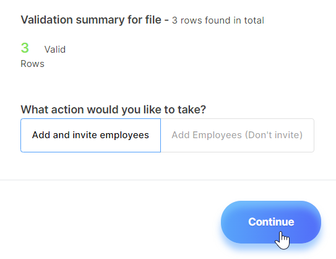The height and width of the screenshot is (259, 336).
Task: Proceed by clicking Continue
Action: coord(271,222)
